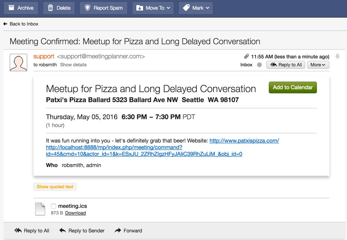
Task: Show details of recipients
Action: coord(73,65)
